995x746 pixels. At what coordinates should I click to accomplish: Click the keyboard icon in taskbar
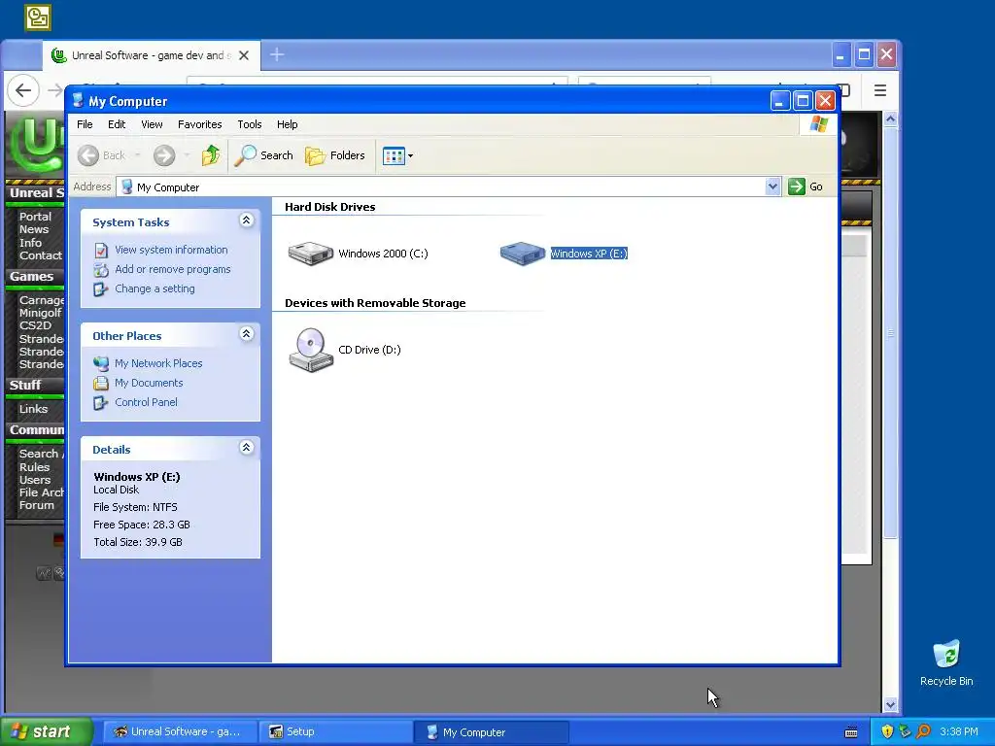tap(851, 732)
